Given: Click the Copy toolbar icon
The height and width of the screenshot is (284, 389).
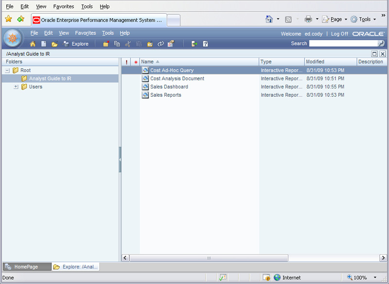Looking at the screenshot, I should click(x=117, y=44).
